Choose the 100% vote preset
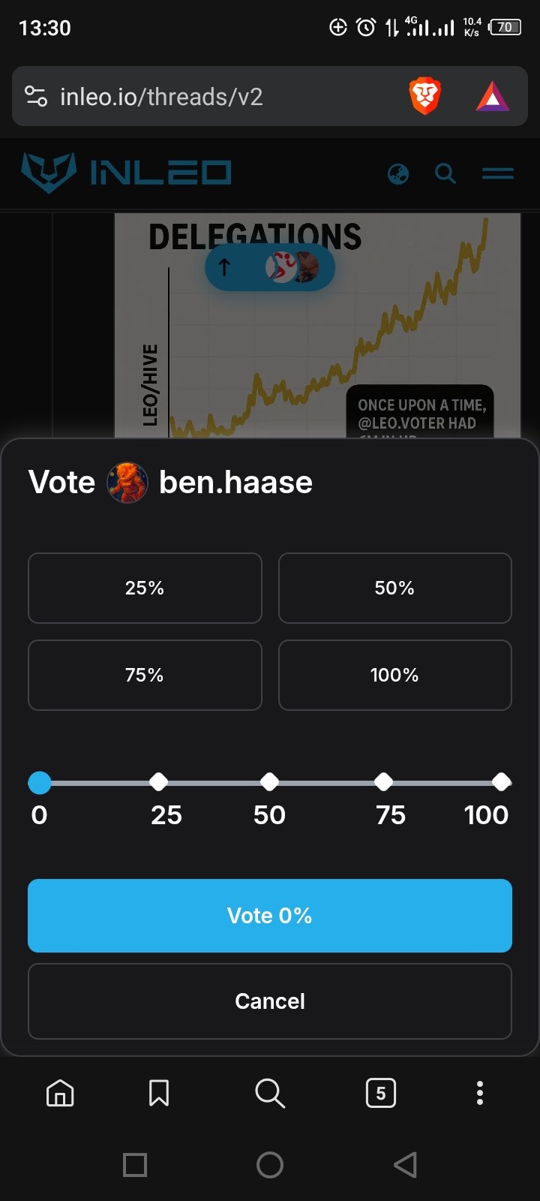Screen dimensions: 540x1201 [395, 675]
